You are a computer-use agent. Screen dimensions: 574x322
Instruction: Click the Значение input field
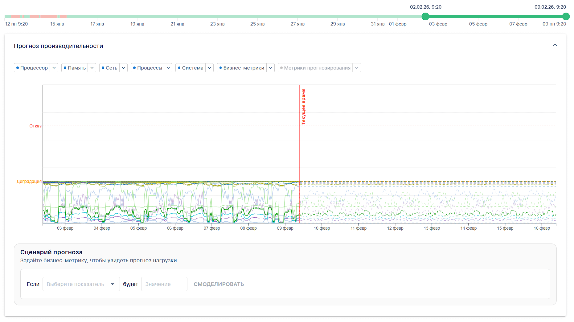[164, 284]
